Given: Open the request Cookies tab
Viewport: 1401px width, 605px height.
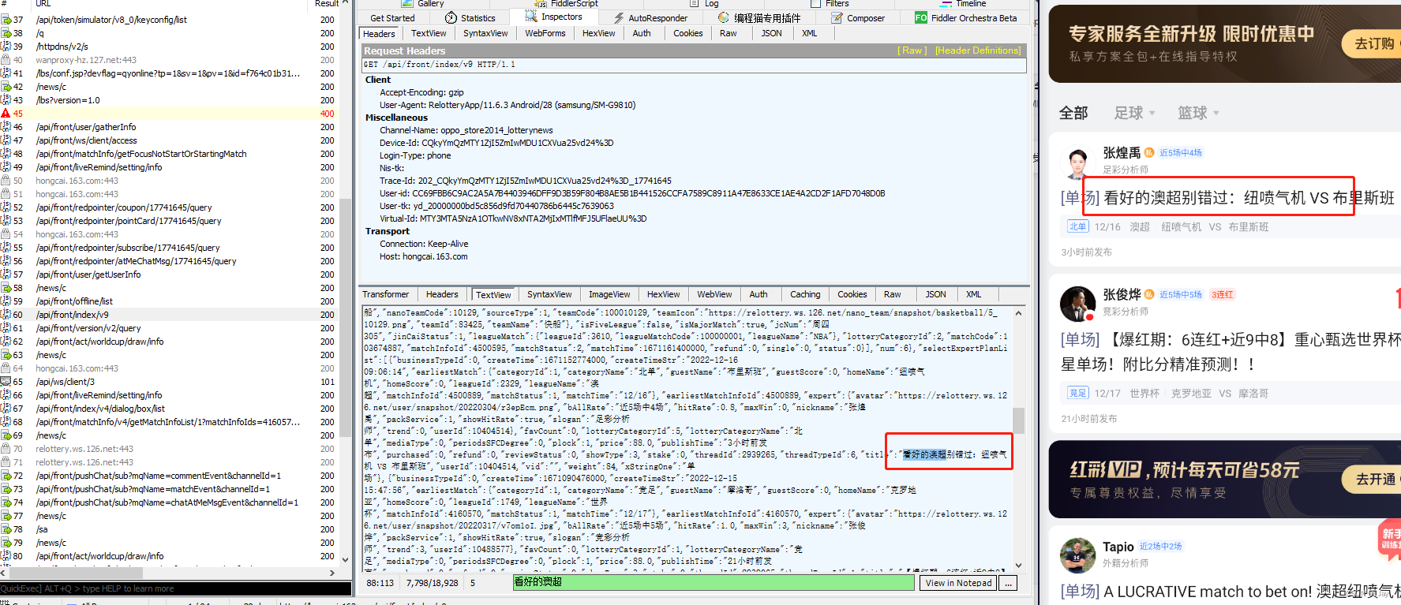Looking at the screenshot, I should (687, 33).
